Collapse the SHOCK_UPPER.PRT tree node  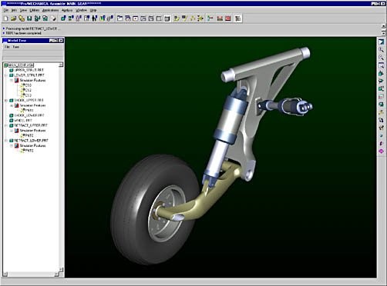(6, 101)
